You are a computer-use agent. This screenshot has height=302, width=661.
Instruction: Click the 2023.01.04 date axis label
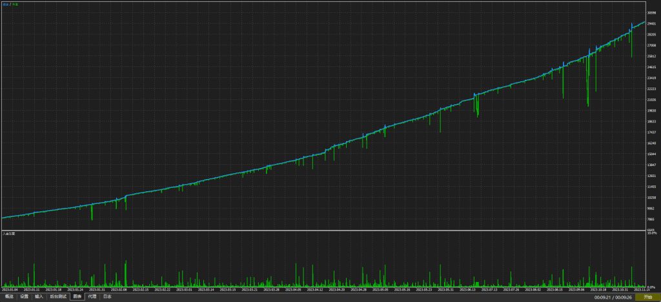[10, 289]
